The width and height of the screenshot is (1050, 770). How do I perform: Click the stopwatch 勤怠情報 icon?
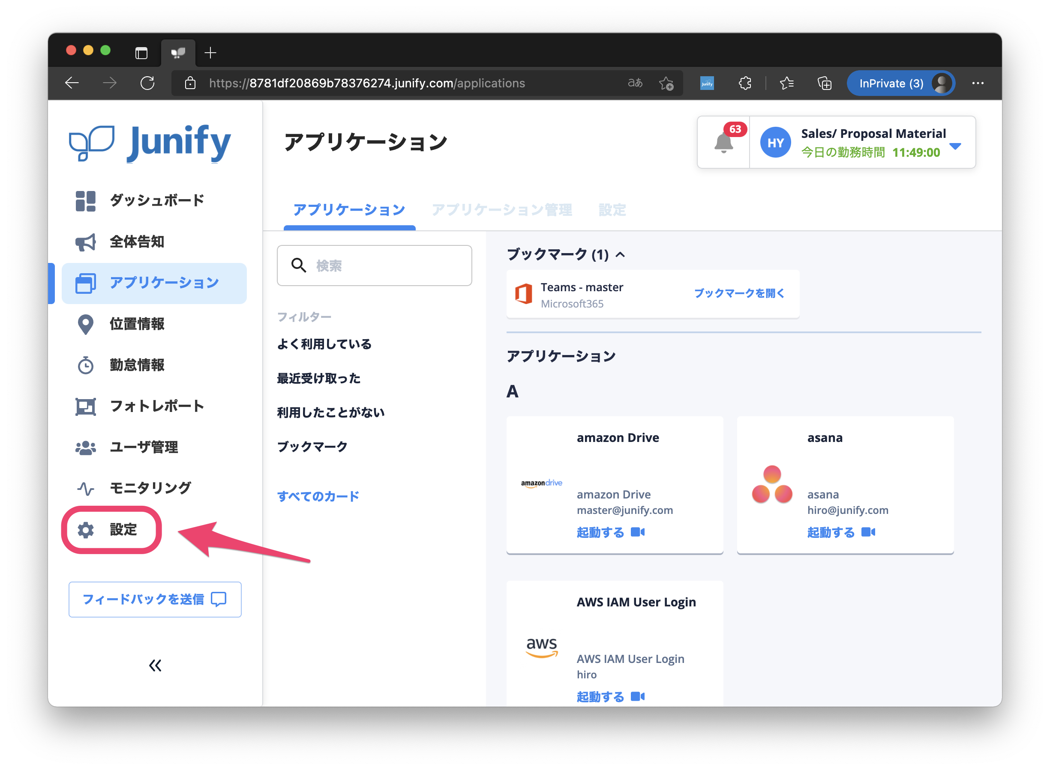click(85, 365)
